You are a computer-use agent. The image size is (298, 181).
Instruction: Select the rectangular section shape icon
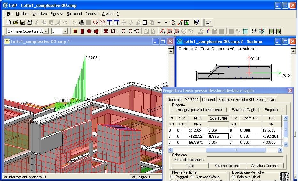(75, 31)
